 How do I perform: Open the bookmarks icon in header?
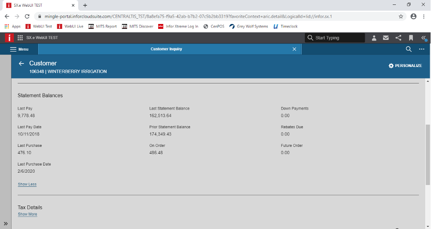[411, 38]
